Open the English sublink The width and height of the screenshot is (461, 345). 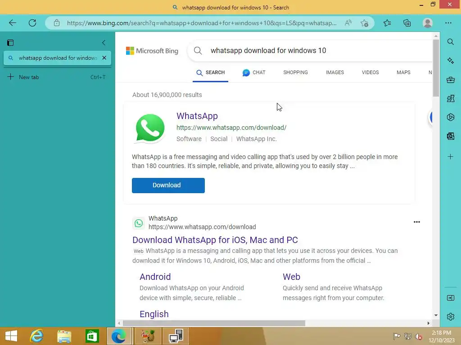coord(154,314)
